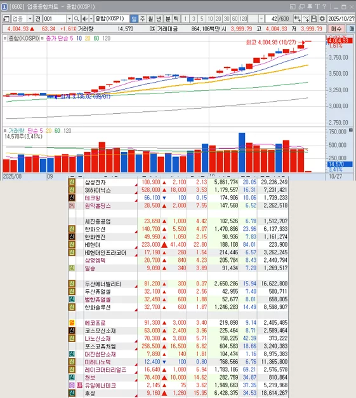The height and width of the screenshot is (398, 356).
Task: Choose the 10 interval button
Action: click(x=210, y=19)
